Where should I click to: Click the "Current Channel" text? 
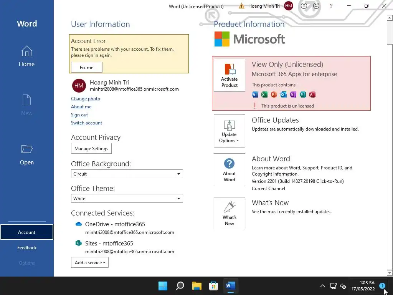coord(268,188)
